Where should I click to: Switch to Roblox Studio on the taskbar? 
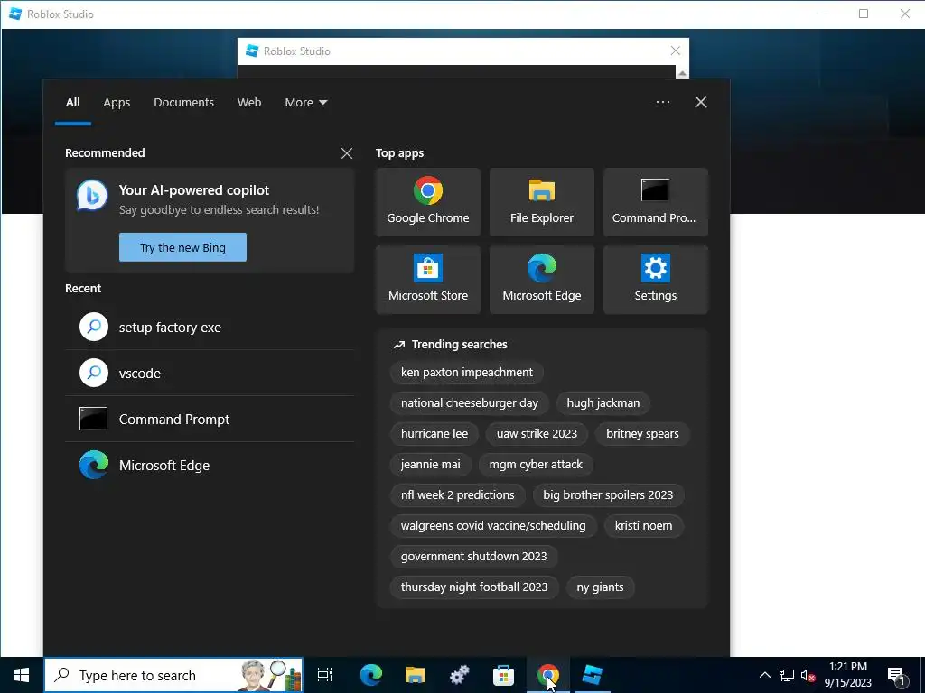point(593,675)
